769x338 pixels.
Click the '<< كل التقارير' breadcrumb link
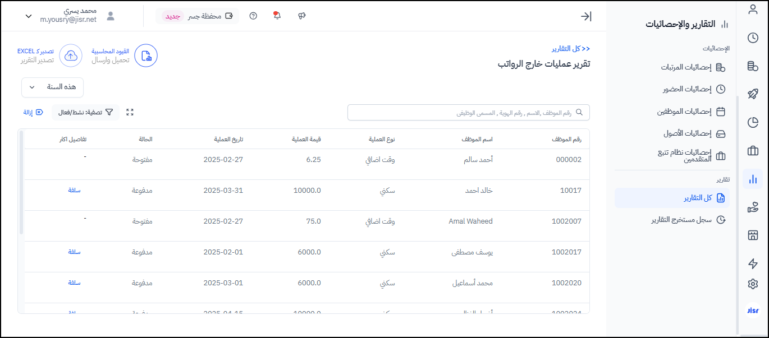coord(570,49)
